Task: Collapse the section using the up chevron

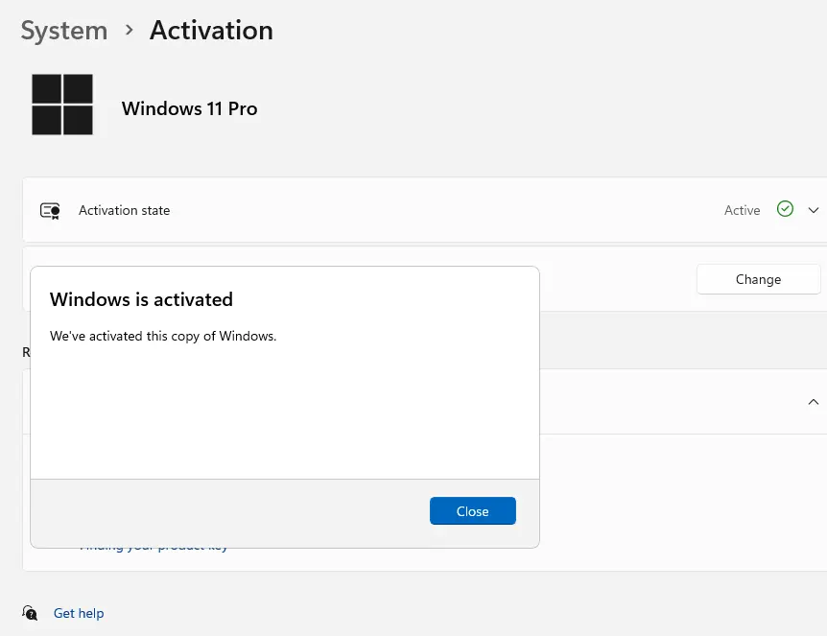Action: click(x=814, y=402)
